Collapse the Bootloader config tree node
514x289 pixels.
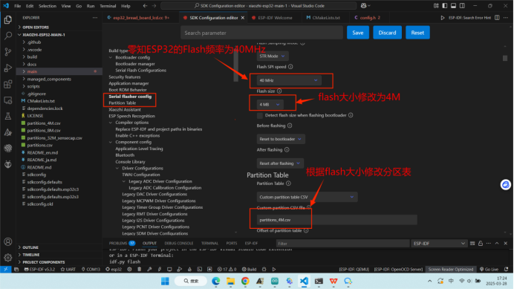click(x=111, y=57)
